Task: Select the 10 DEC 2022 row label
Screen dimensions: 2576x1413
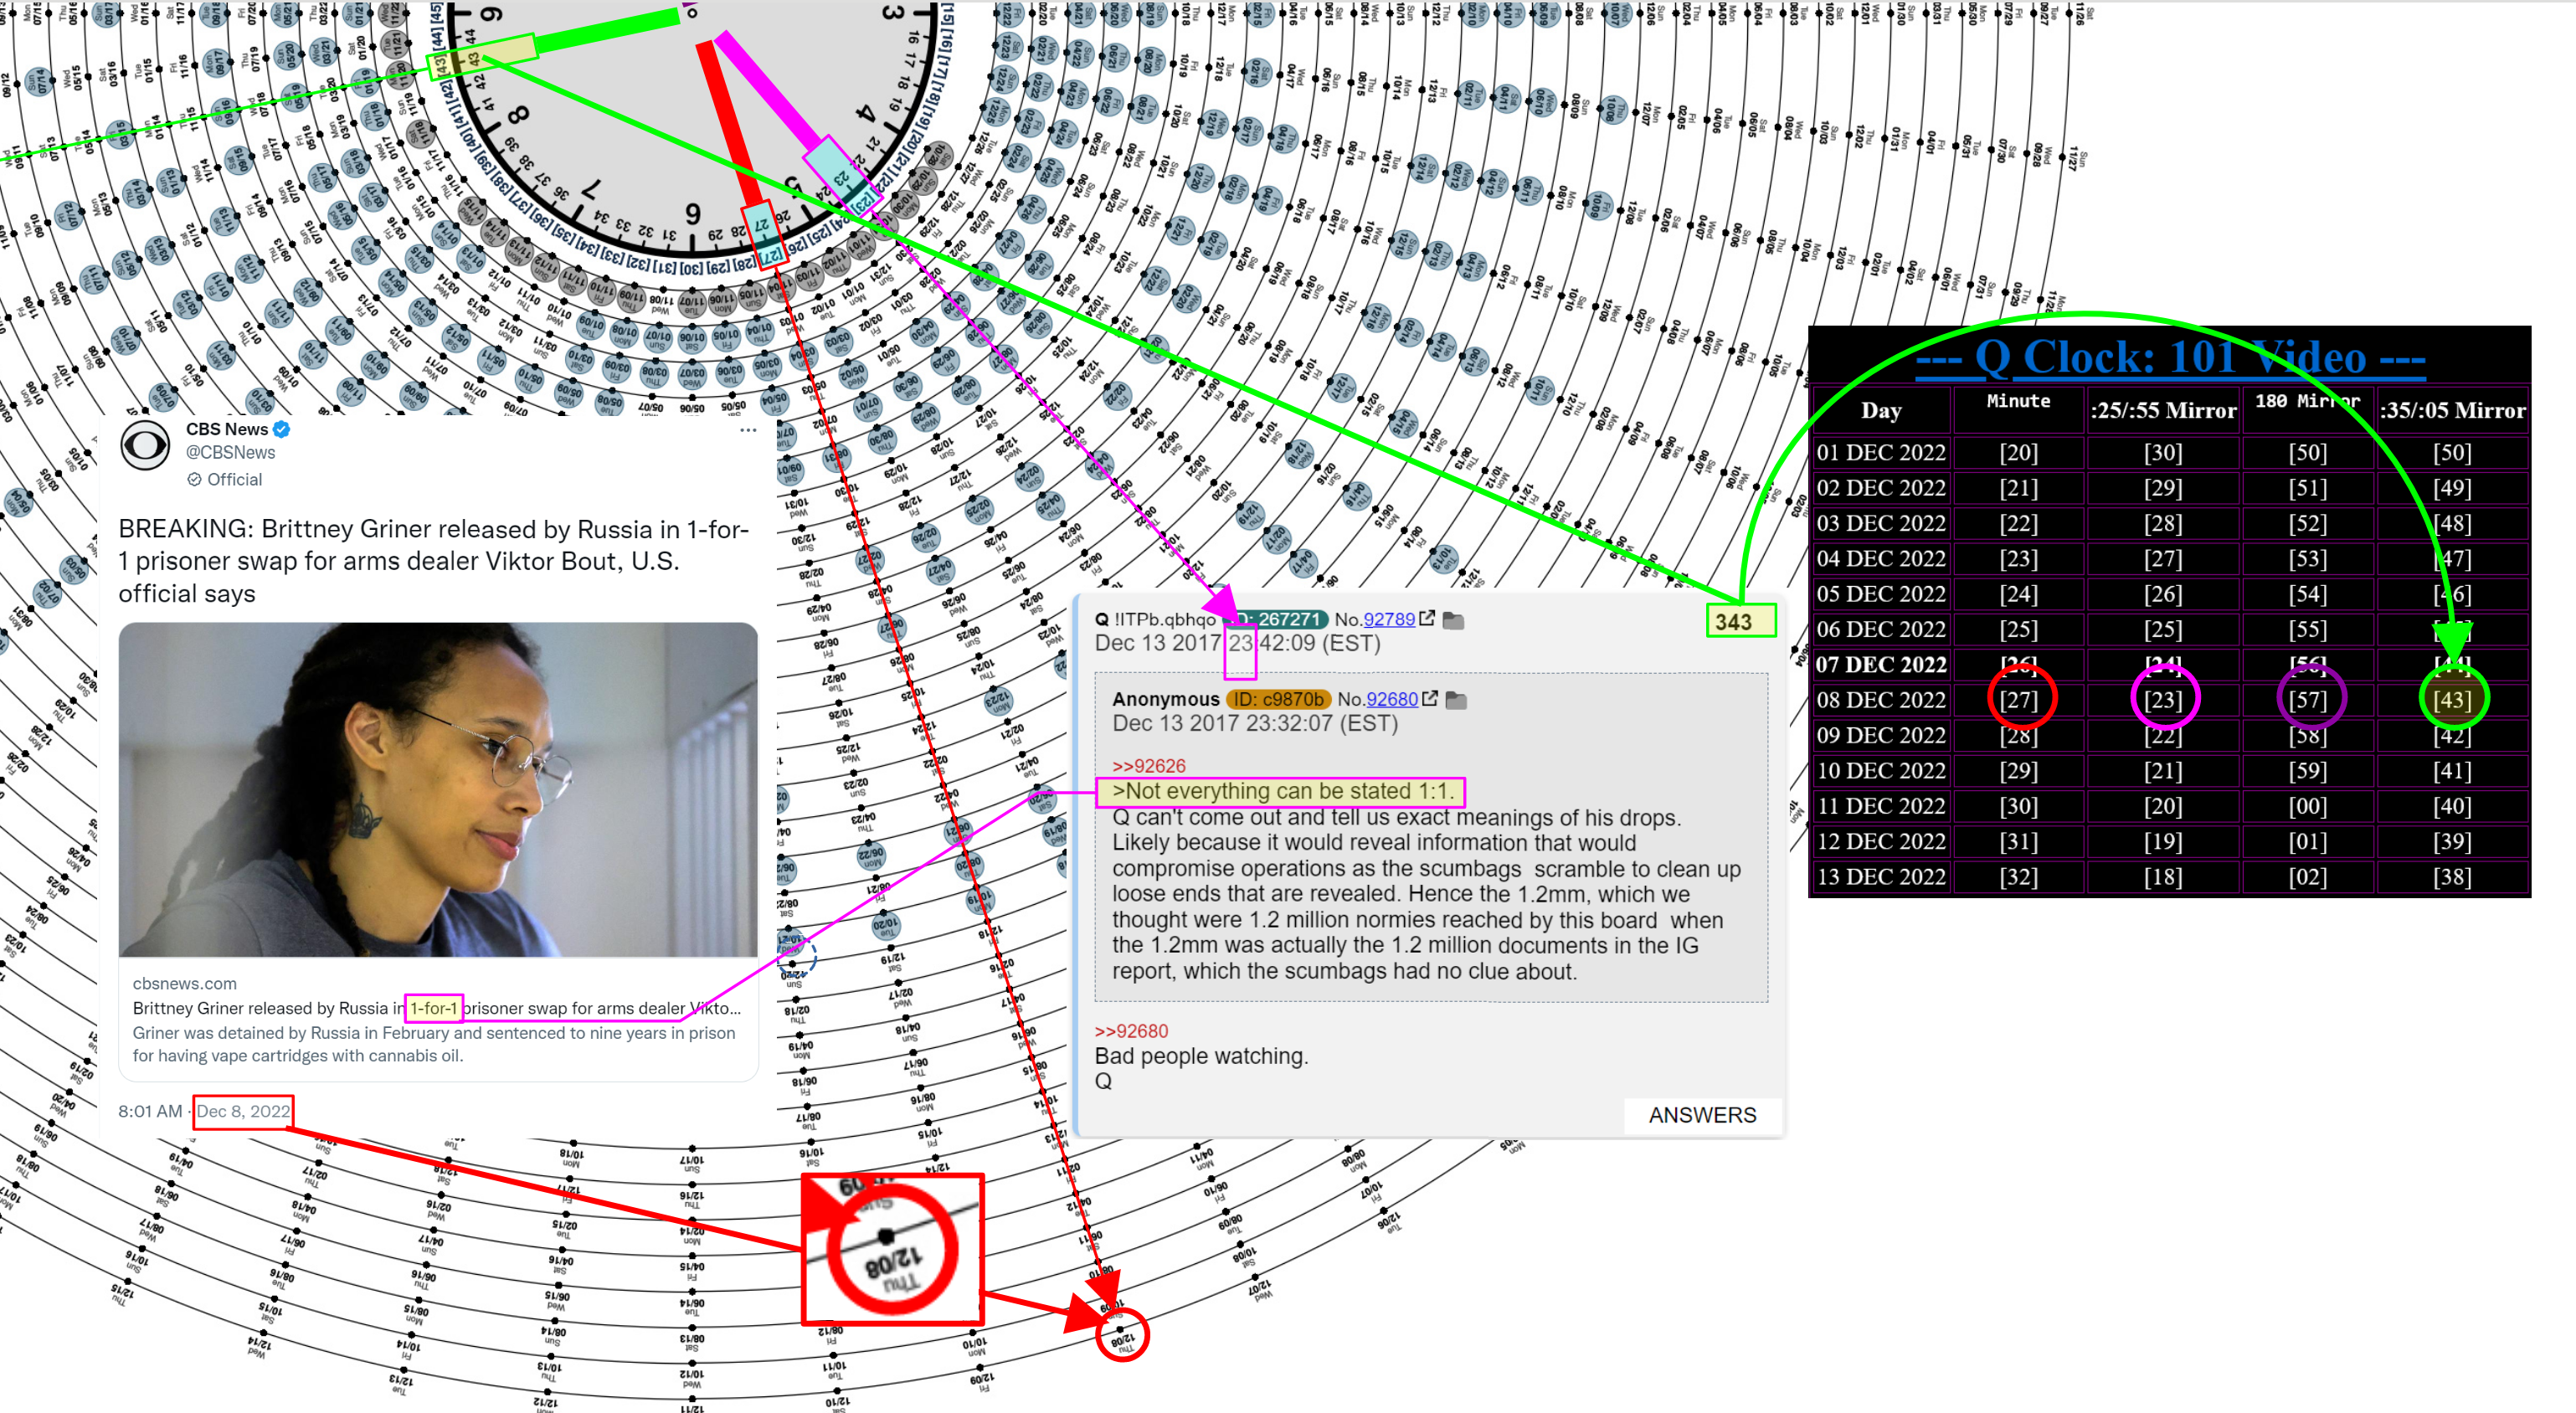Action: (x=1881, y=771)
